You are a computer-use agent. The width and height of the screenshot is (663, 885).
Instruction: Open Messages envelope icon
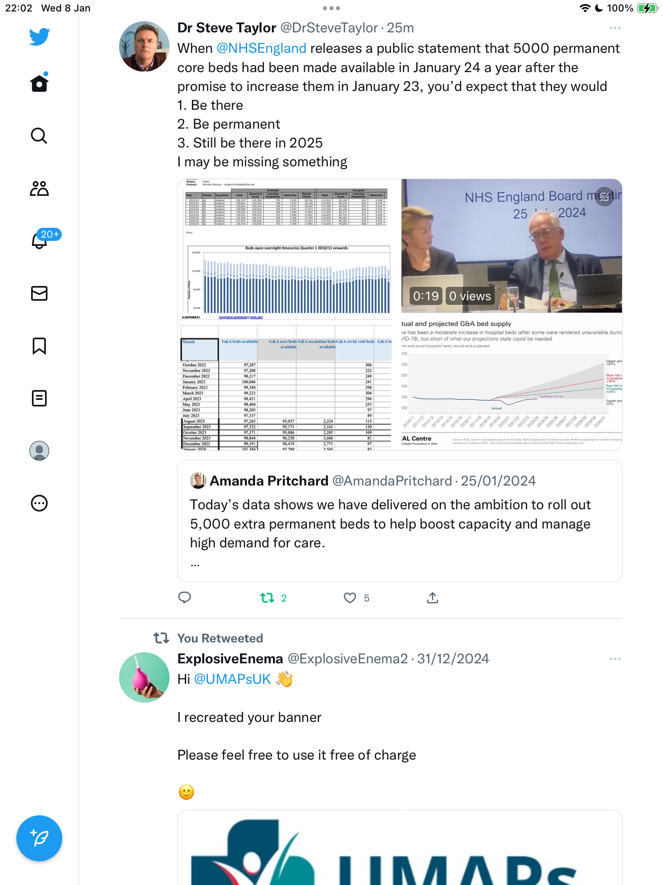[39, 293]
